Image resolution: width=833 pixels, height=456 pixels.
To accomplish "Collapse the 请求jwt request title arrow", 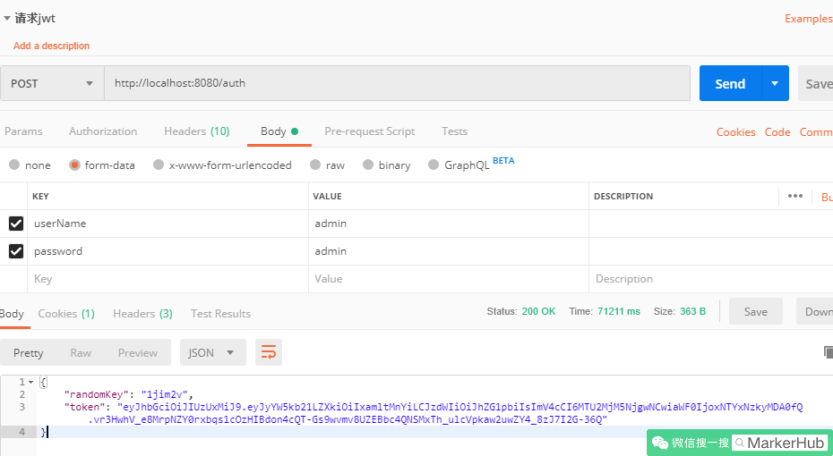I will click(x=7, y=18).
